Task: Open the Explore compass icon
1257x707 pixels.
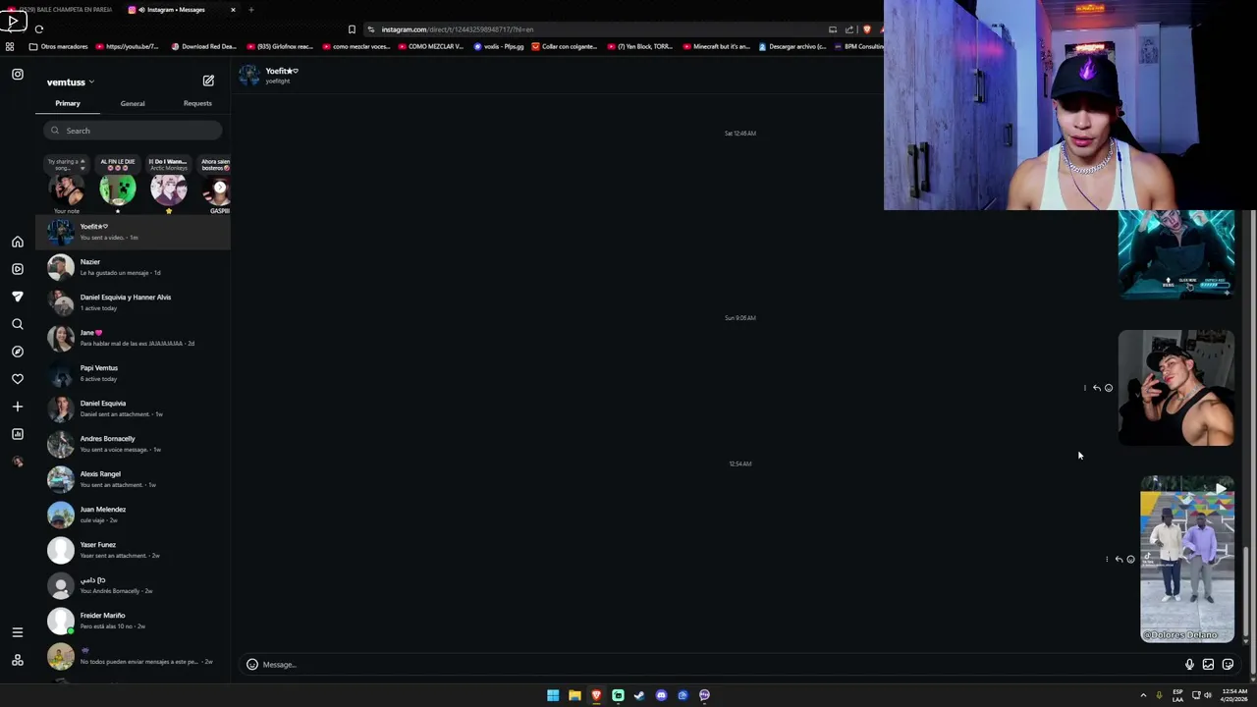Action: pos(18,352)
